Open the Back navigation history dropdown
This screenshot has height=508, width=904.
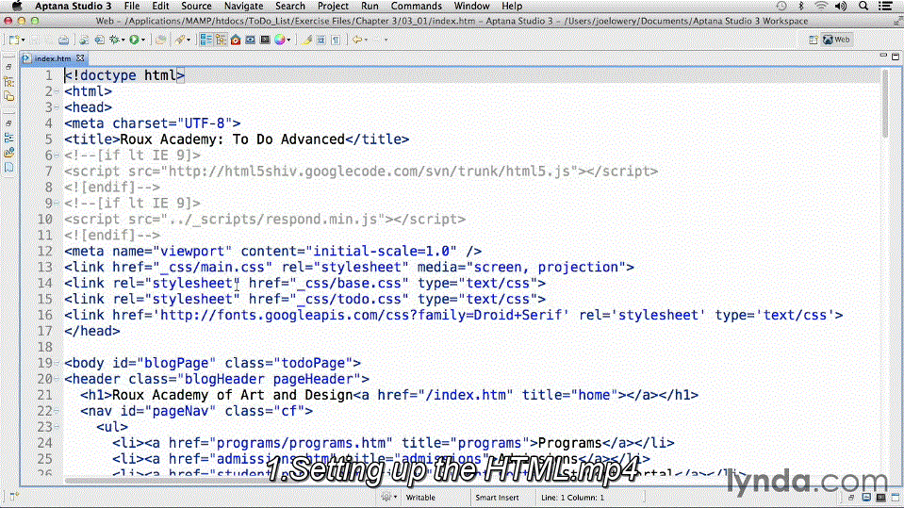coord(366,41)
